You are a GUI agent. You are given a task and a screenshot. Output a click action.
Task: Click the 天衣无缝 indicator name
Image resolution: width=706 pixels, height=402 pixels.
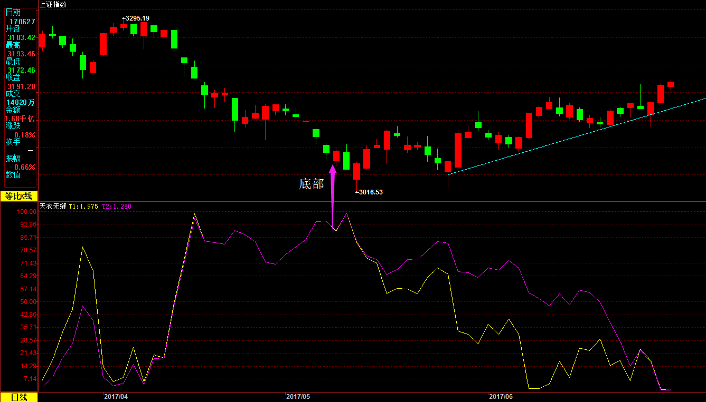53,207
